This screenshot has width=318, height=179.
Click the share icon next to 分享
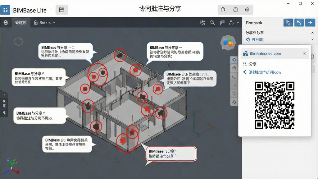245,64
